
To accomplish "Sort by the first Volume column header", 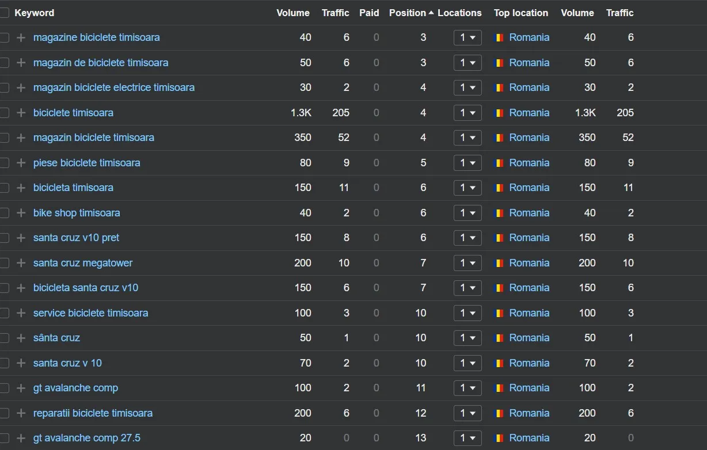I will click(293, 13).
